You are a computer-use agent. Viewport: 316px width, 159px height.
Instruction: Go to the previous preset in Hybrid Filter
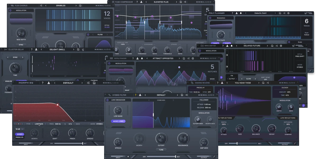[145, 95]
